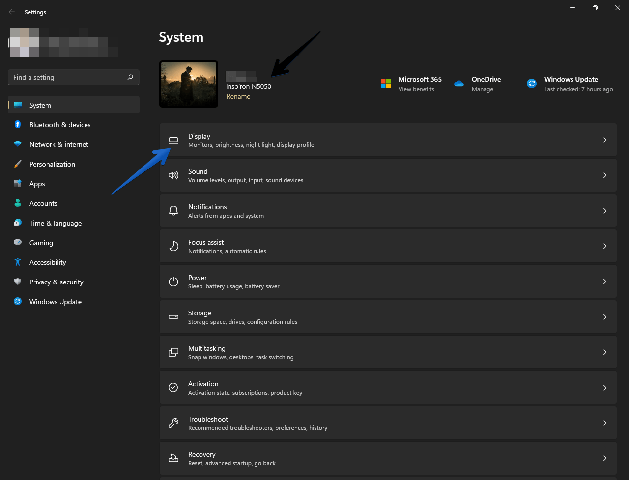
Task: Click the Notifications bell icon
Action: click(x=173, y=211)
